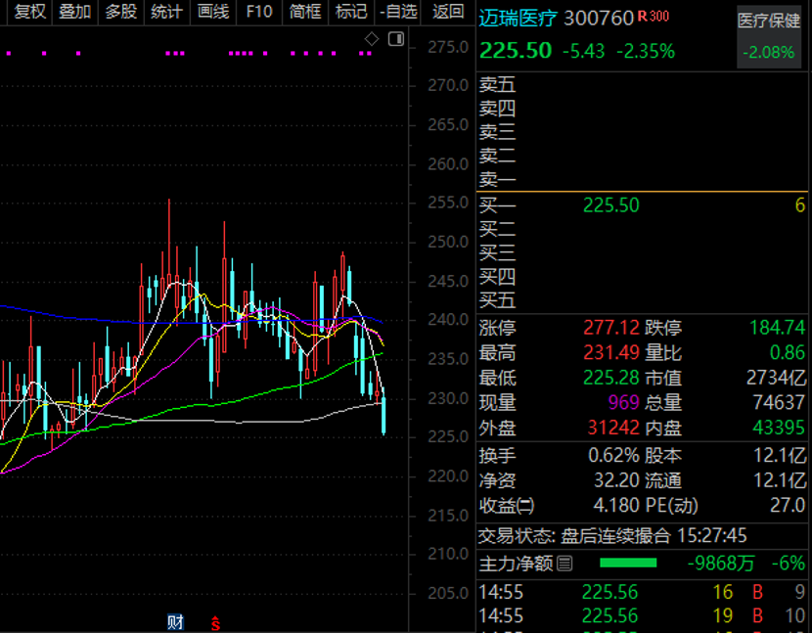Click the 换手 value 0.62%

pyautogui.click(x=613, y=456)
